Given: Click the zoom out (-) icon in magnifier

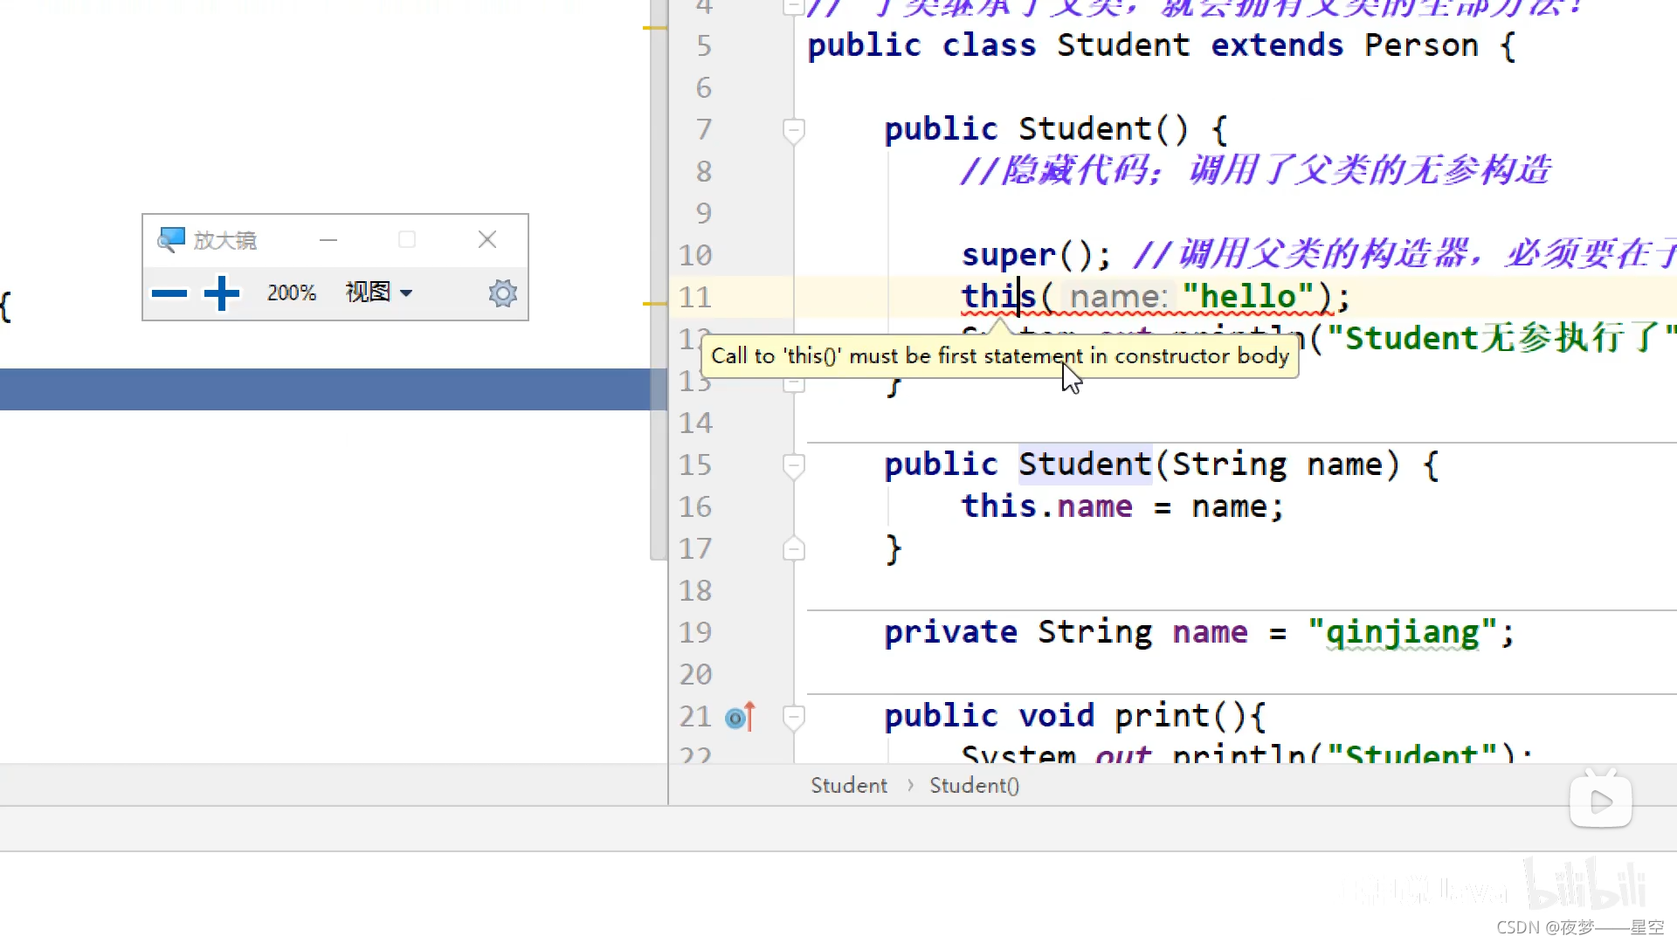Looking at the screenshot, I should [169, 293].
